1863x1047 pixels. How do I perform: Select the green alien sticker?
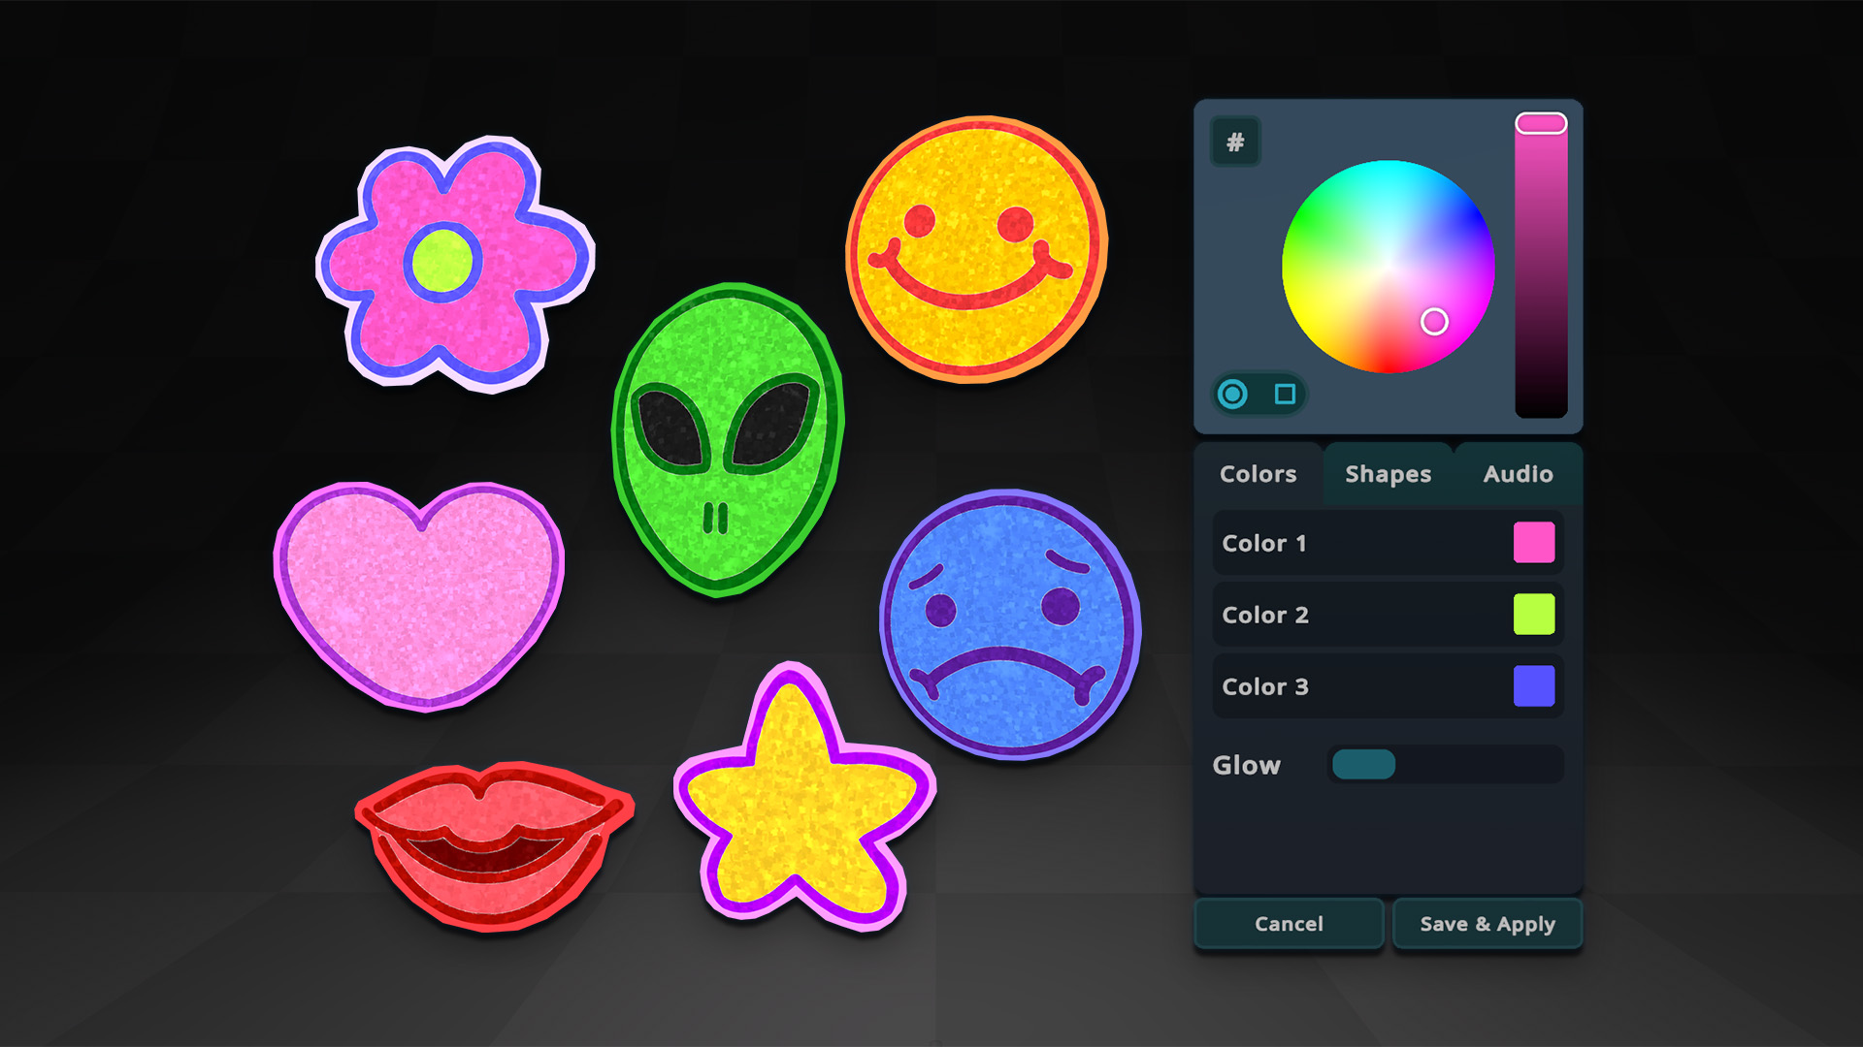728,440
